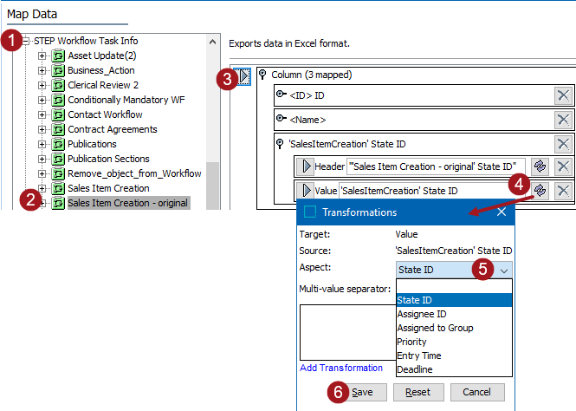Click the Publication Sections workflow icon

coord(58,159)
